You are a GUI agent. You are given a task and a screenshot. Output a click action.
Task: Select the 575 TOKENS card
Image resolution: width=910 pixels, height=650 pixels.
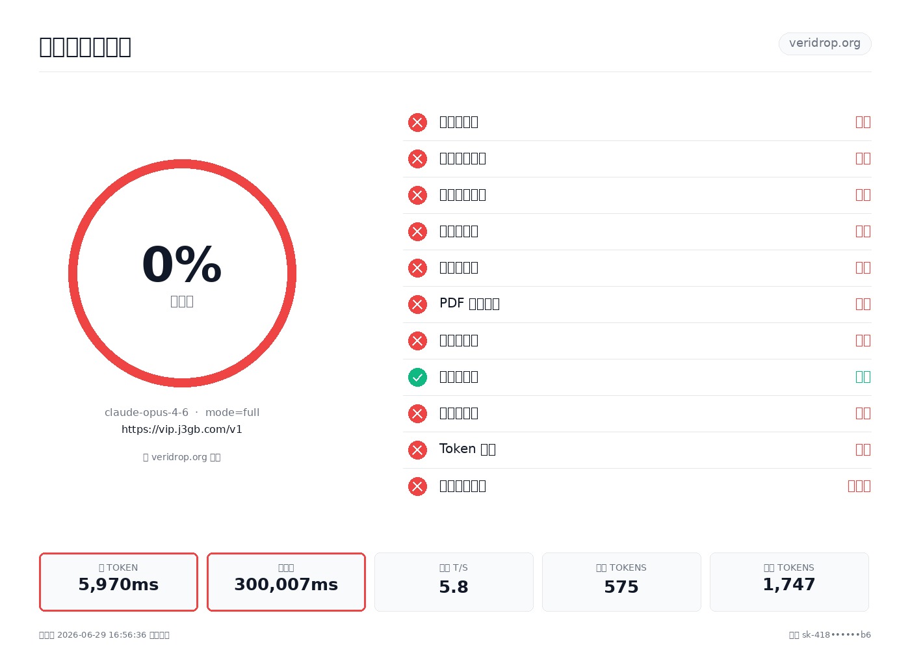coord(621,582)
